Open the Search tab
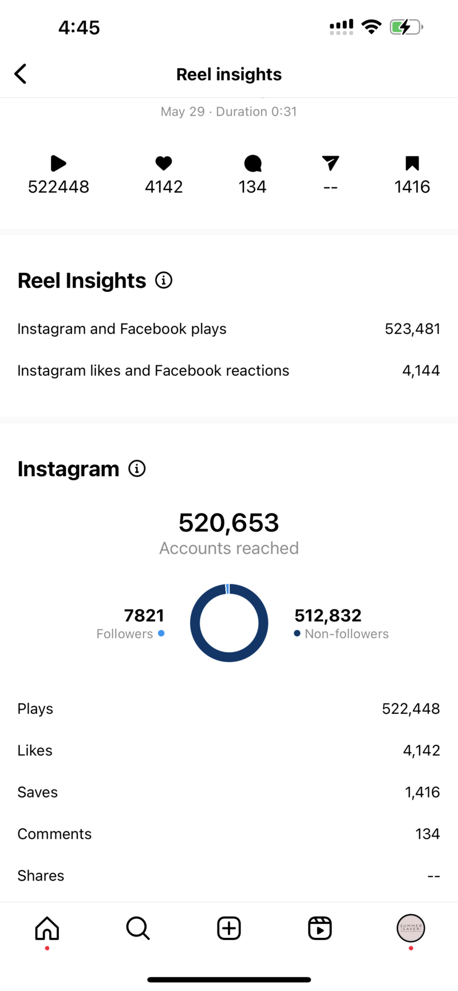Screen dimensions: 458x991 point(138,928)
